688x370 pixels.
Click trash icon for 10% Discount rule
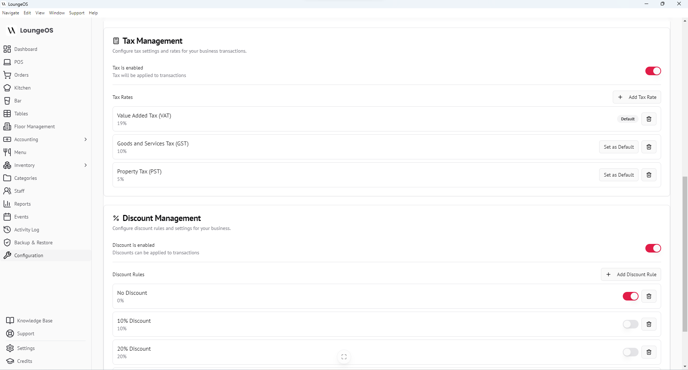649,324
